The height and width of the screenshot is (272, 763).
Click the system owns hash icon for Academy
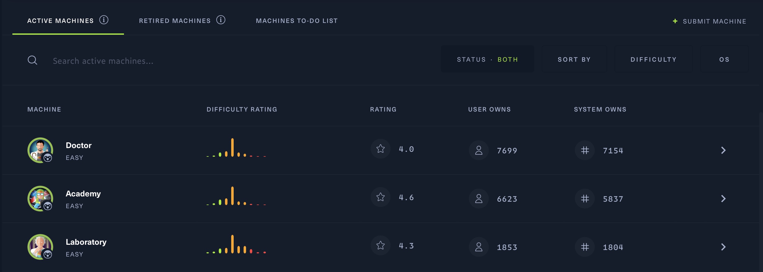pyautogui.click(x=585, y=199)
